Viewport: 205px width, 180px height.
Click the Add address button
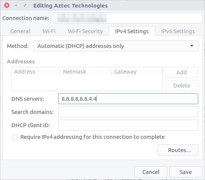(182, 72)
